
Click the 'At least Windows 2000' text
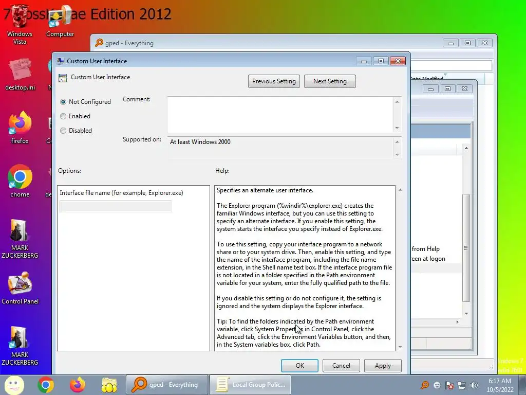click(x=200, y=142)
